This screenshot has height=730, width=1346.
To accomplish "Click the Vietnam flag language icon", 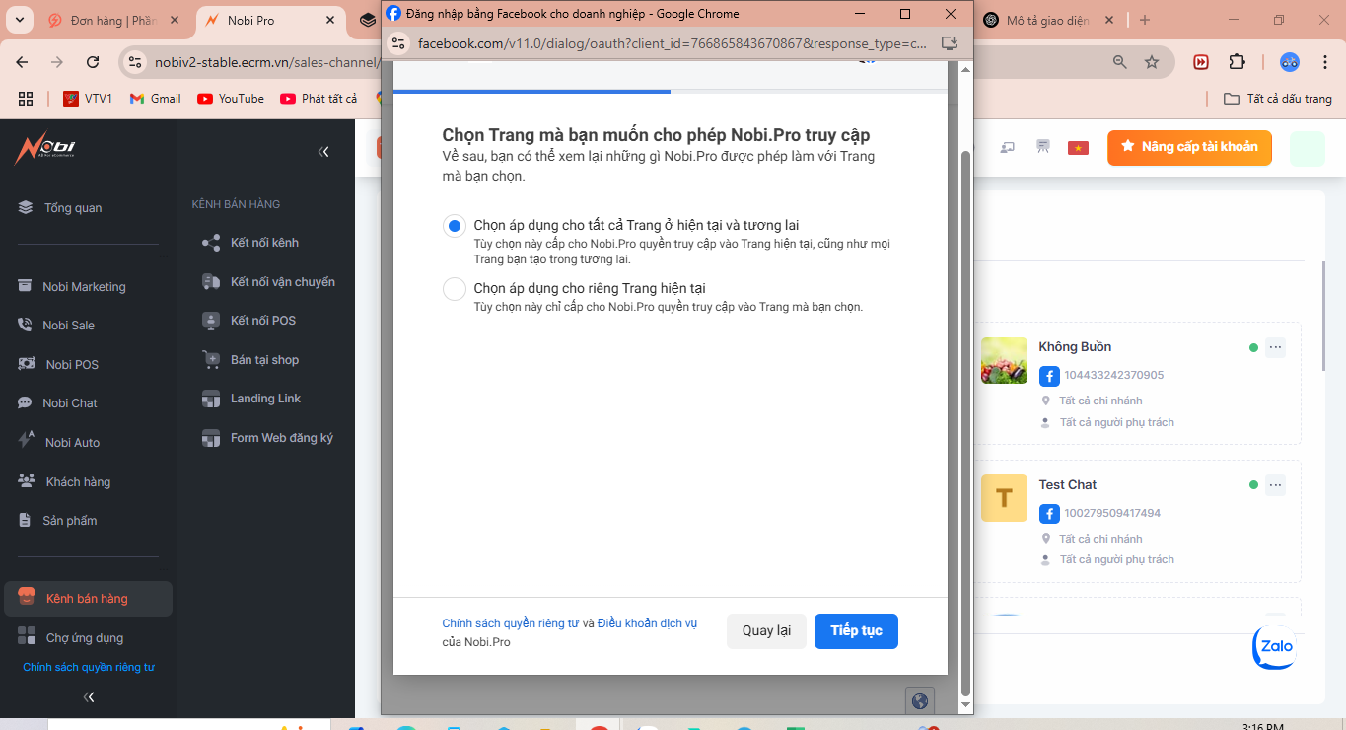I will pyautogui.click(x=1078, y=148).
